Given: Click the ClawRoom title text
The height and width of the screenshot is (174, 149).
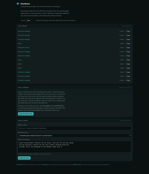Looking at the screenshot, I should click(25, 4).
